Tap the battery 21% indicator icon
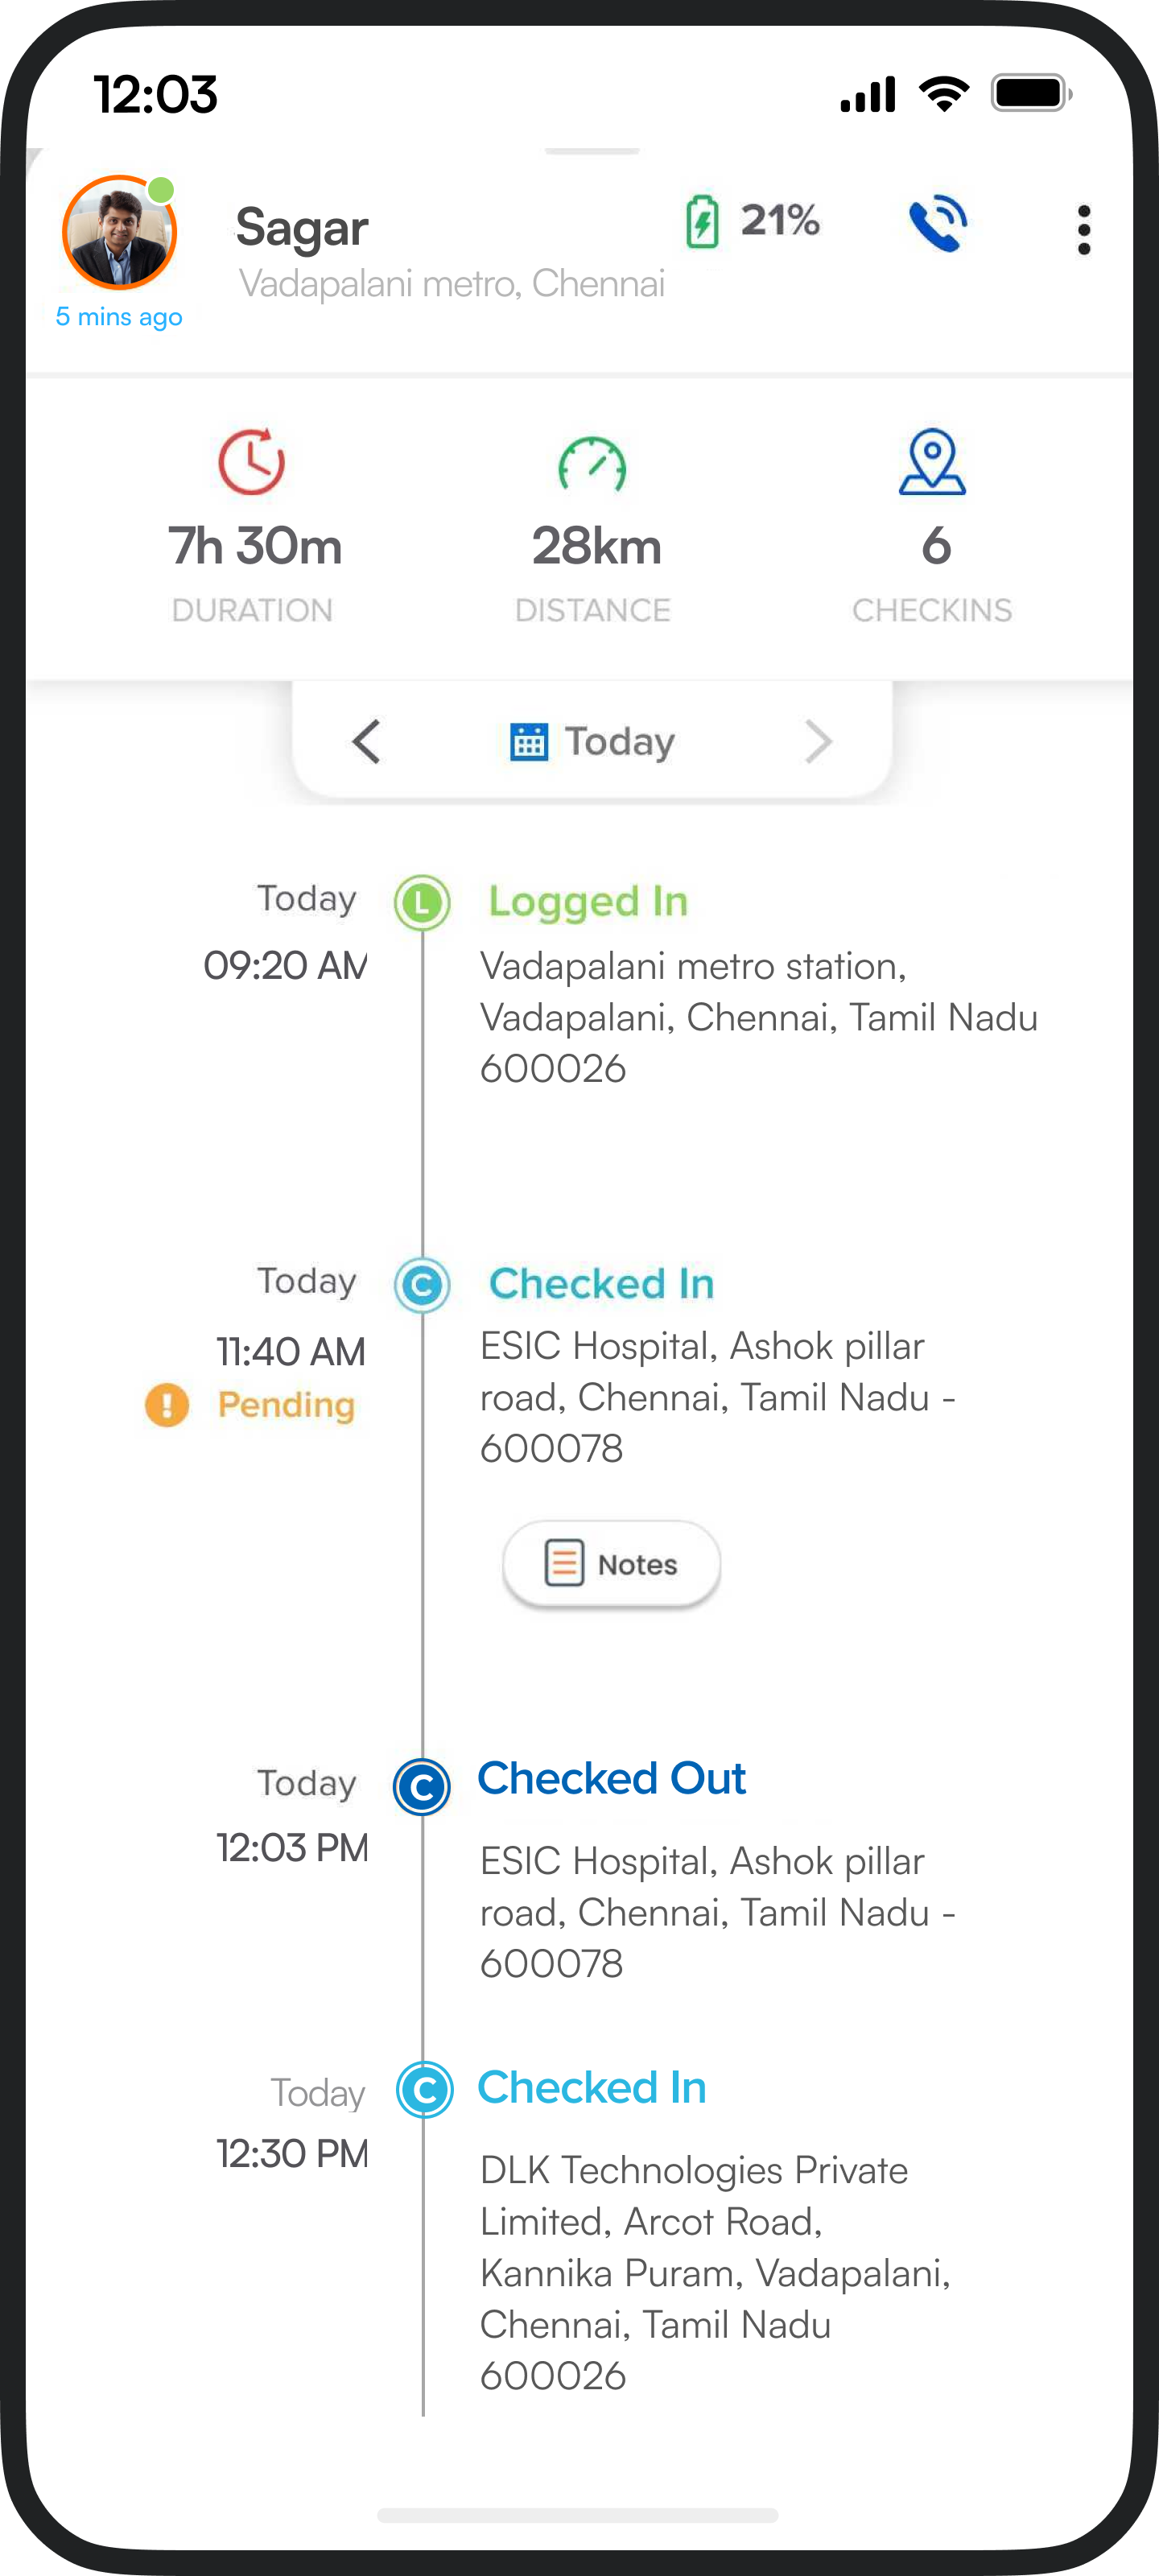Image resolution: width=1159 pixels, height=2576 pixels. point(702,221)
